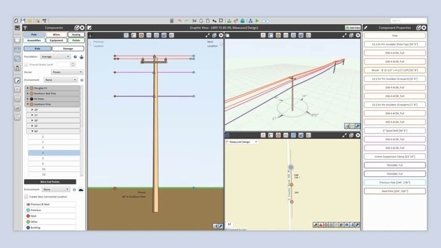Select the Building radio button
The image size is (441, 248).
tap(28, 227)
